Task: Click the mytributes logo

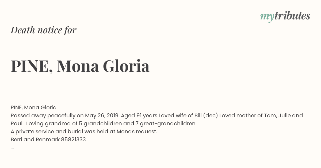Action: tap(285, 16)
